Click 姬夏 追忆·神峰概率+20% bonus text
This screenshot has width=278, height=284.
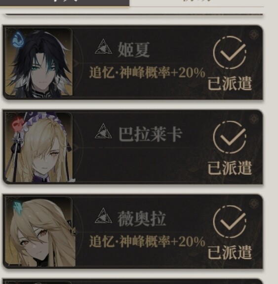coord(147,73)
